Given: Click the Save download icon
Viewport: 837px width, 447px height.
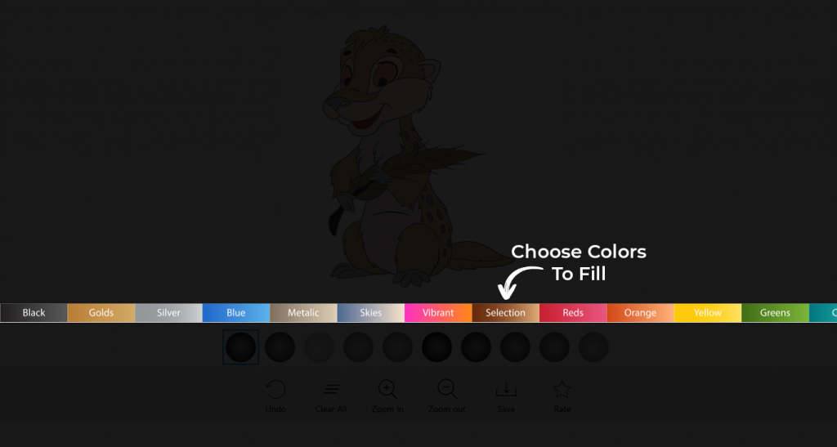Looking at the screenshot, I should 506,390.
